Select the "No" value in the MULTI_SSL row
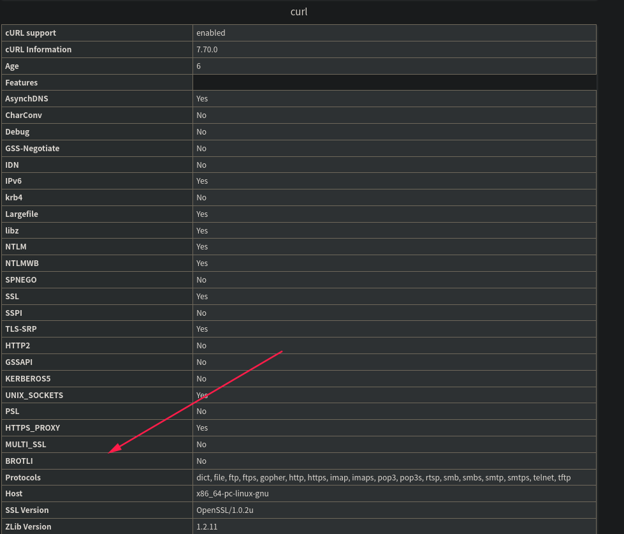Screen dimensions: 624x534 [x=201, y=445]
